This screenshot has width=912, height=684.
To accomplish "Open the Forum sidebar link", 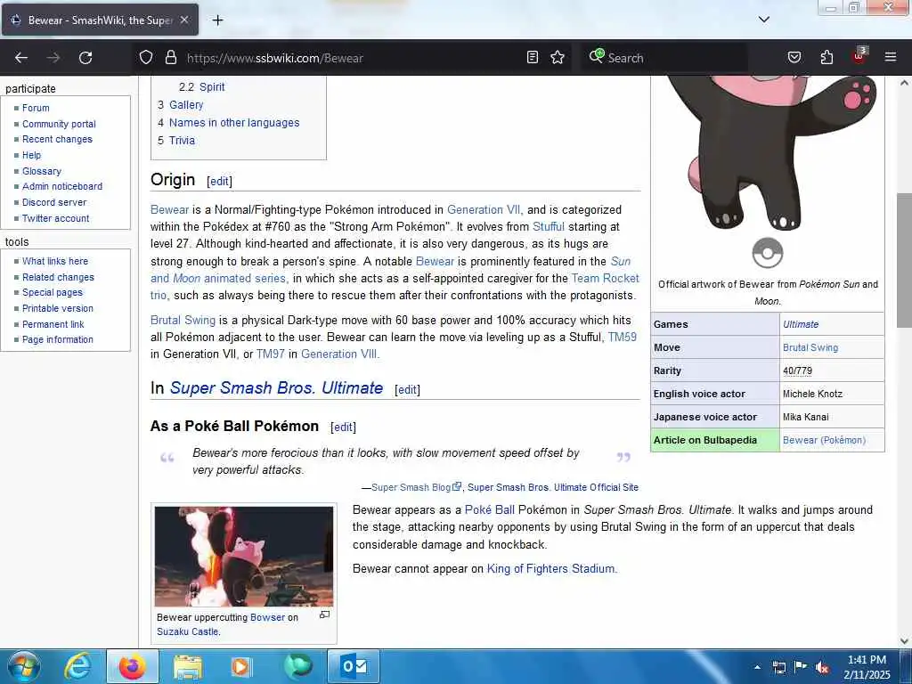I will (x=36, y=108).
